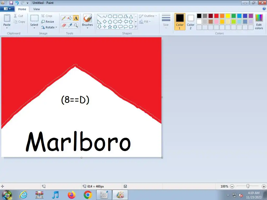Select the Text tool
Viewport: 267px width, 200px height.
(x=76, y=18)
